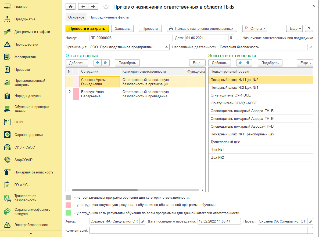The image size is (319, 237).
Task: Move responsibility zone down with arrow
Action: tap(248, 63)
